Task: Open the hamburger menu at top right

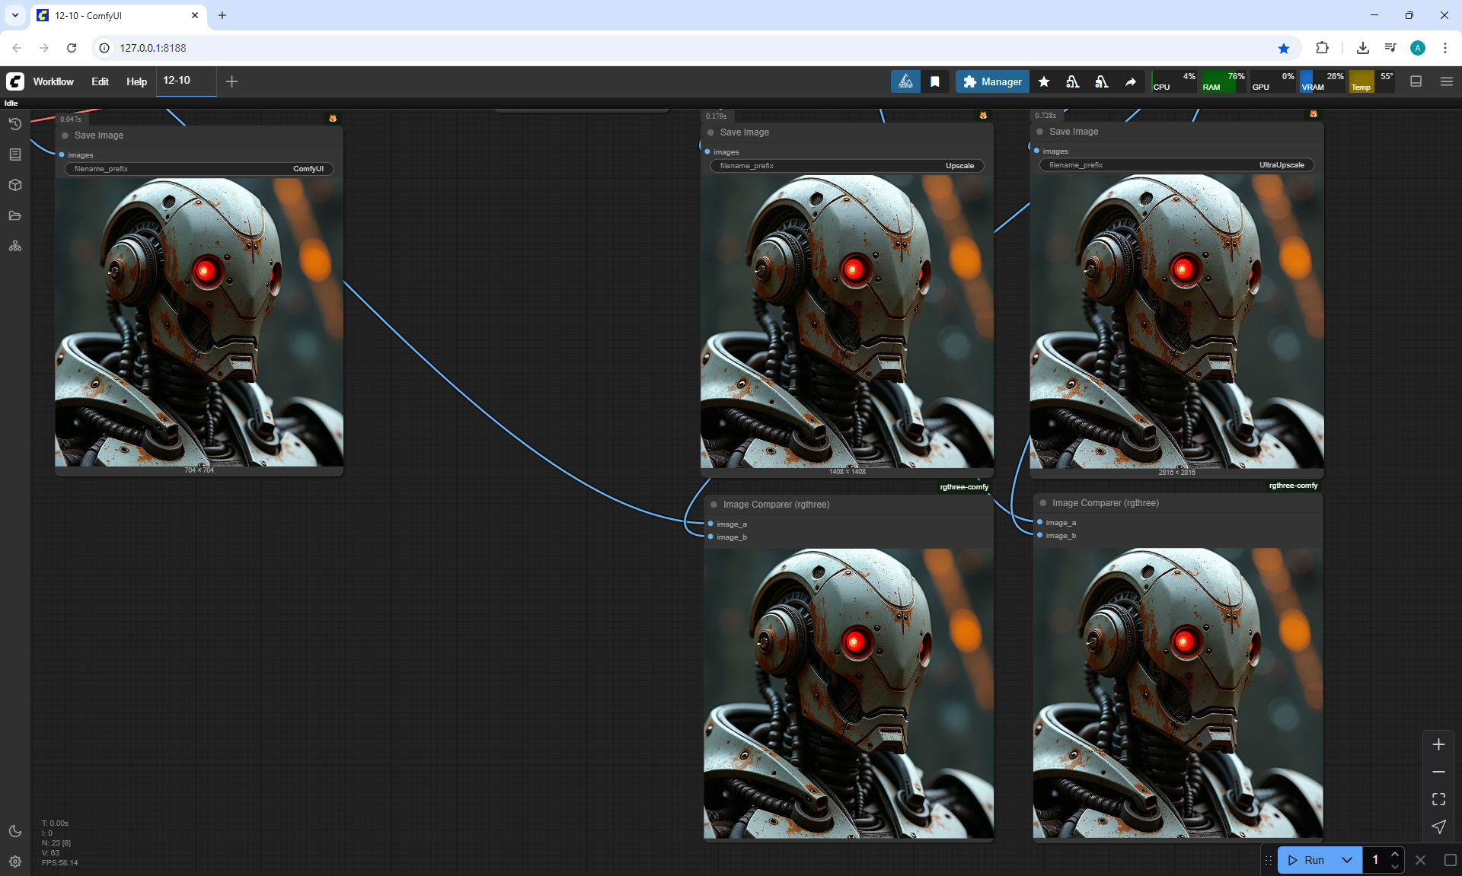Action: 1446,81
